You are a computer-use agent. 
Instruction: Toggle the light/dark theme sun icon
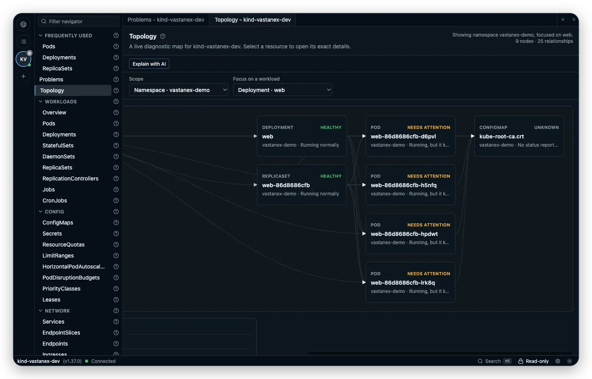[x=570, y=361]
